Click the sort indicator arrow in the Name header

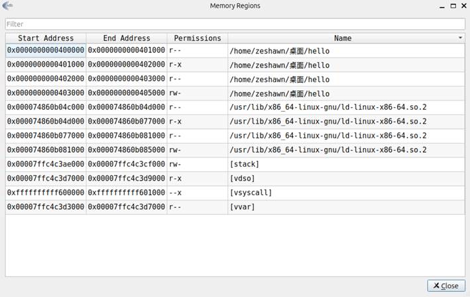click(460, 38)
